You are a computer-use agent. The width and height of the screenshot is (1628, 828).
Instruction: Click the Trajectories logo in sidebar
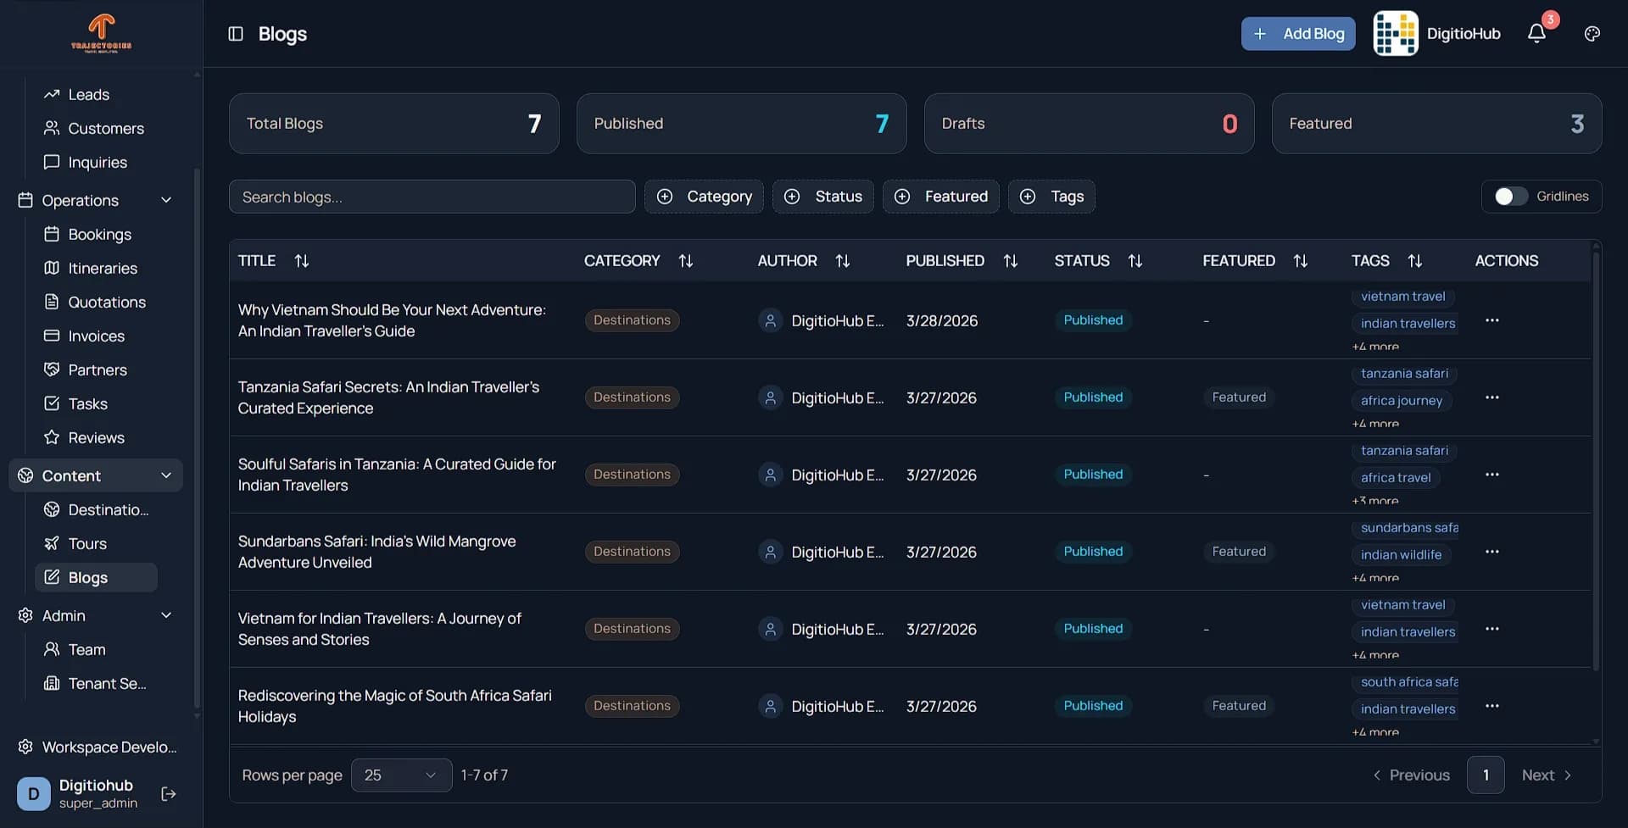[x=101, y=34]
